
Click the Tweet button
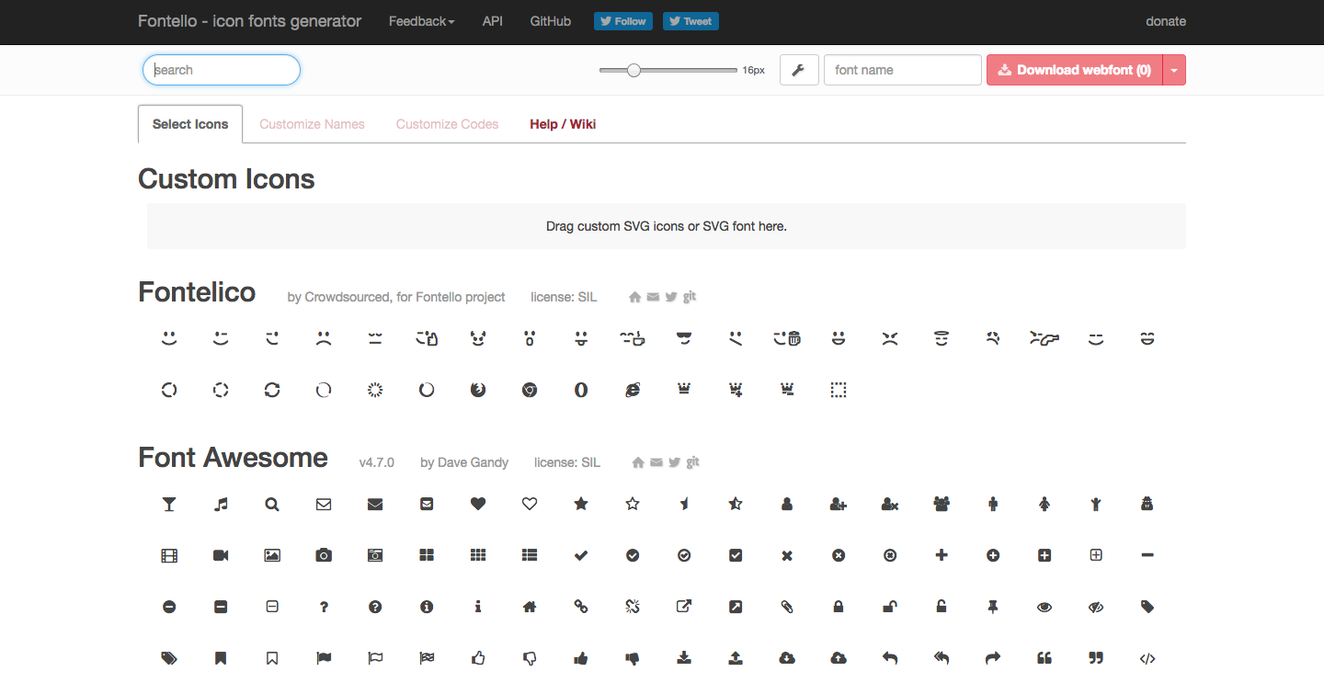point(691,21)
